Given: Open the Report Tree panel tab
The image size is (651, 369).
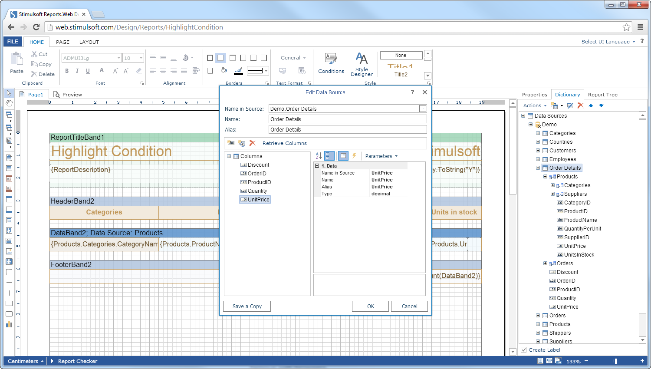Looking at the screenshot, I should pyautogui.click(x=603, y=94).
